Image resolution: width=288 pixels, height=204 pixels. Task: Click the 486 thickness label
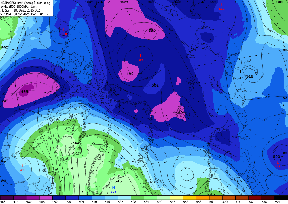pyautogui.click(x=152, y=30)
